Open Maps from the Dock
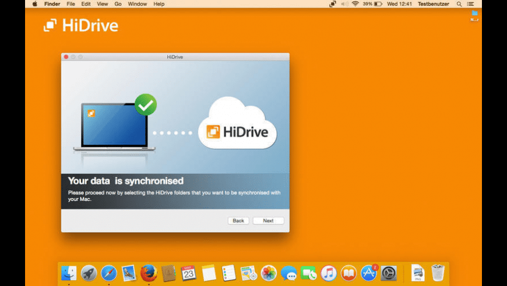This screenshot has height=286, width=507. point(249,273)
